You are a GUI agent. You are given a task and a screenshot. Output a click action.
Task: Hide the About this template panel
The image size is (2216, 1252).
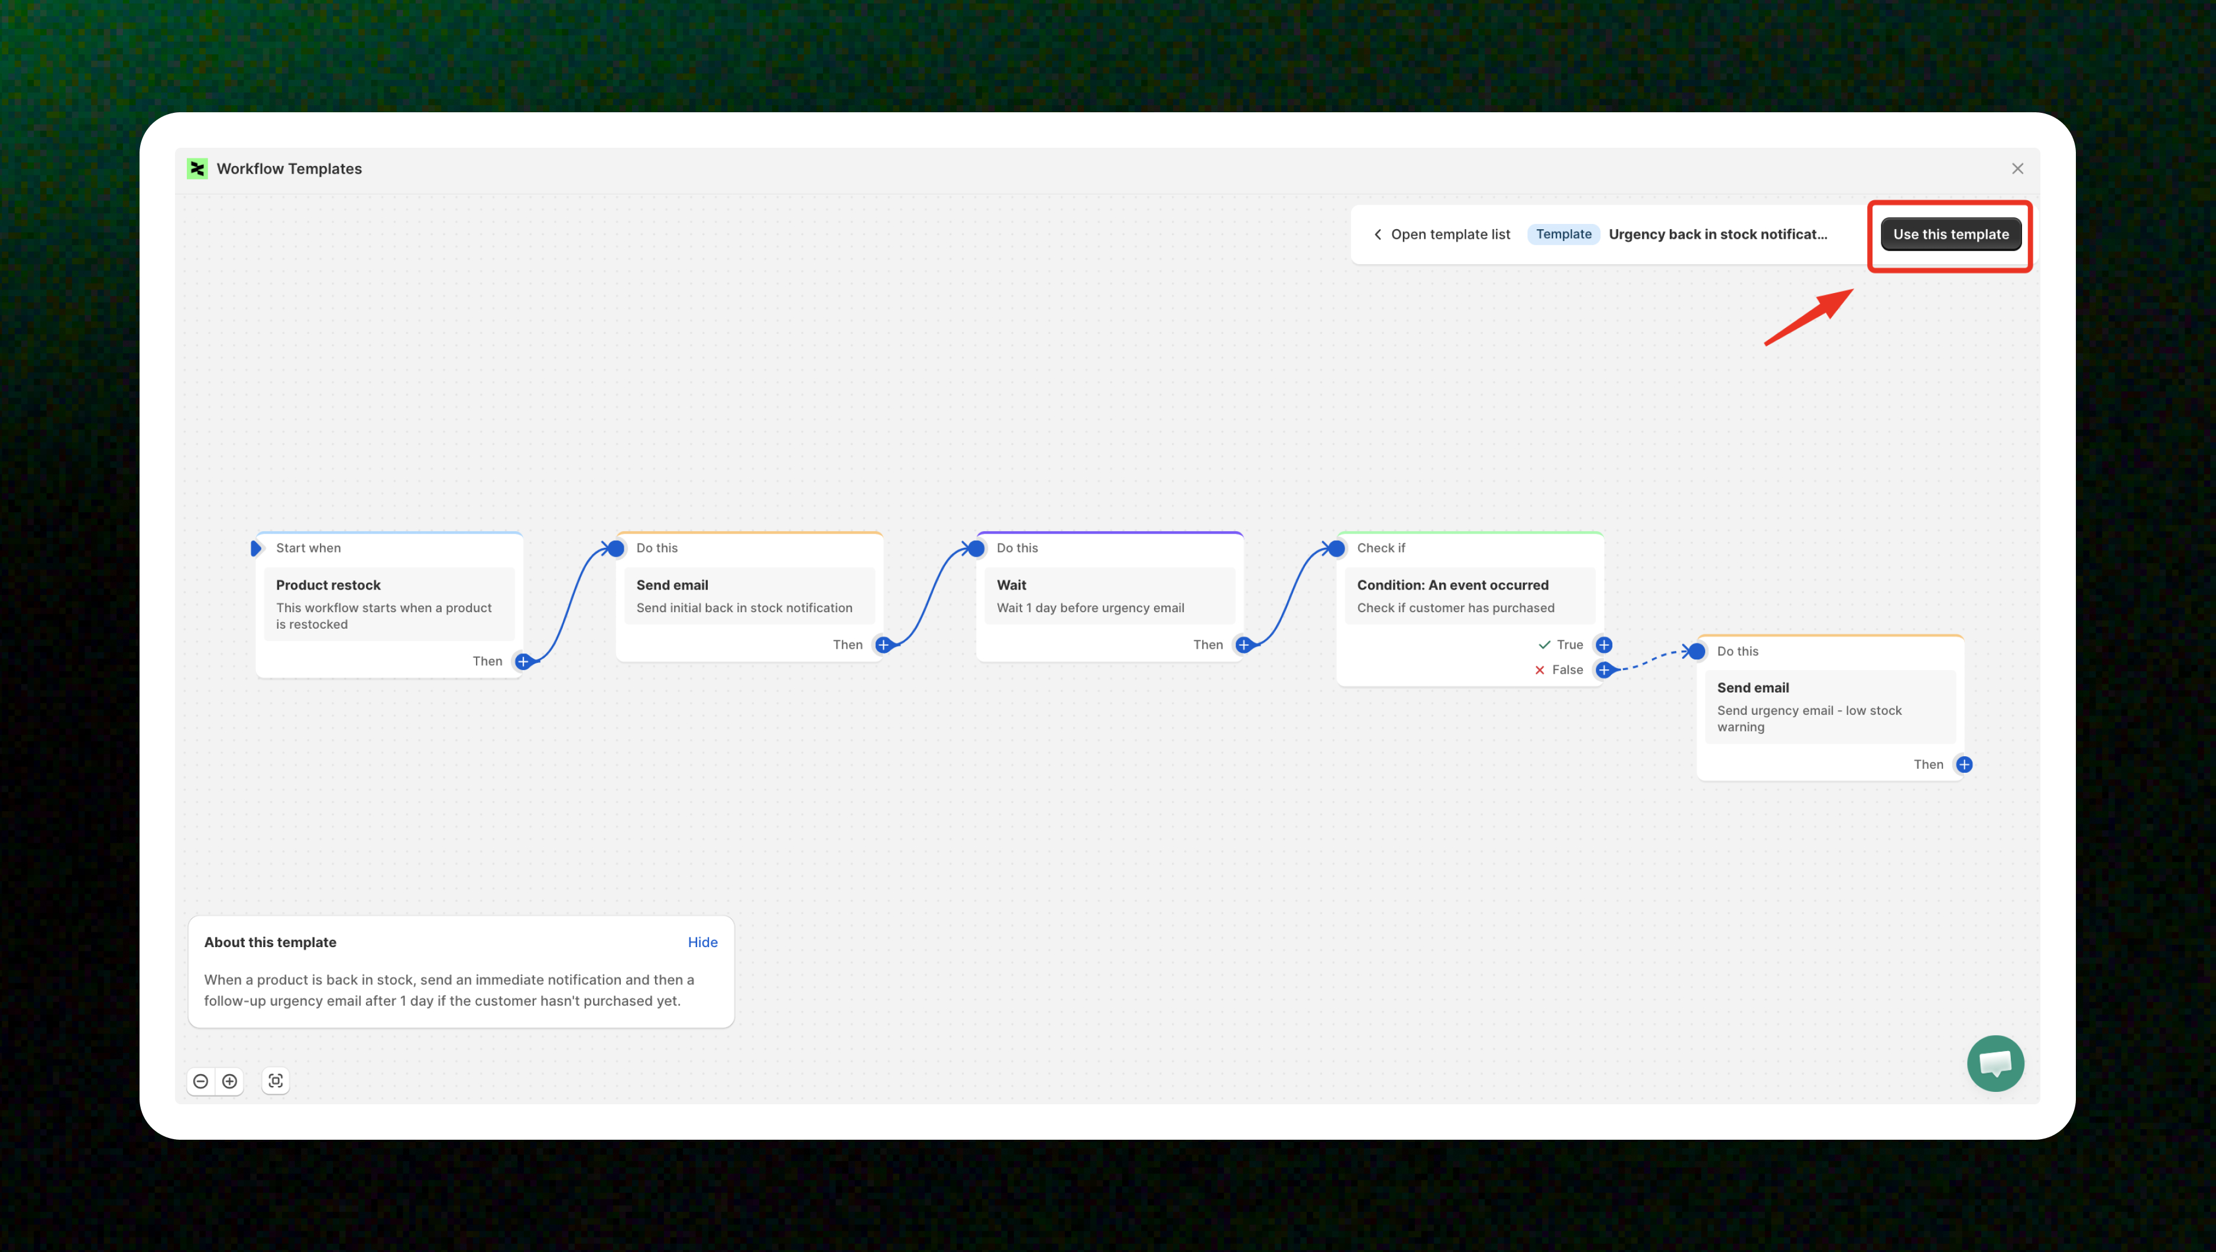(702, 942)
